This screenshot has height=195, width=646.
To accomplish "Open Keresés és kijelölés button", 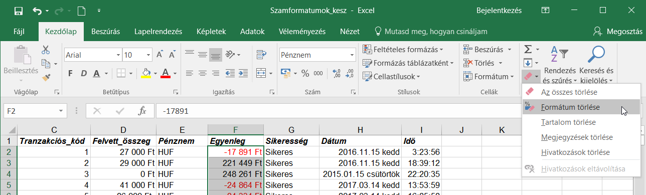I will [x=596, y=64].
